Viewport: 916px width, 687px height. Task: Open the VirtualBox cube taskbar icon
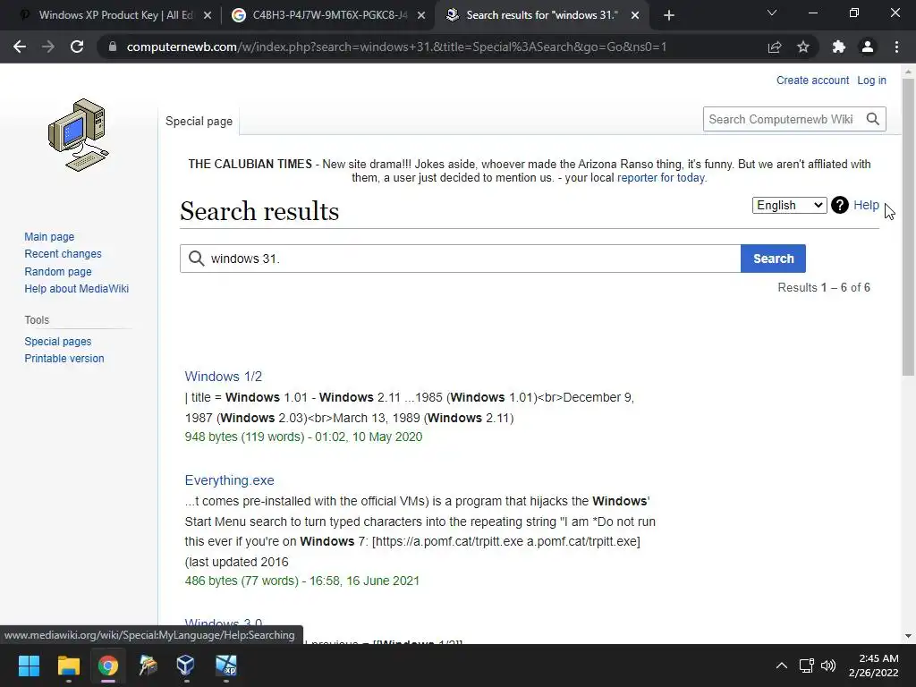click(x=186, y=666)
